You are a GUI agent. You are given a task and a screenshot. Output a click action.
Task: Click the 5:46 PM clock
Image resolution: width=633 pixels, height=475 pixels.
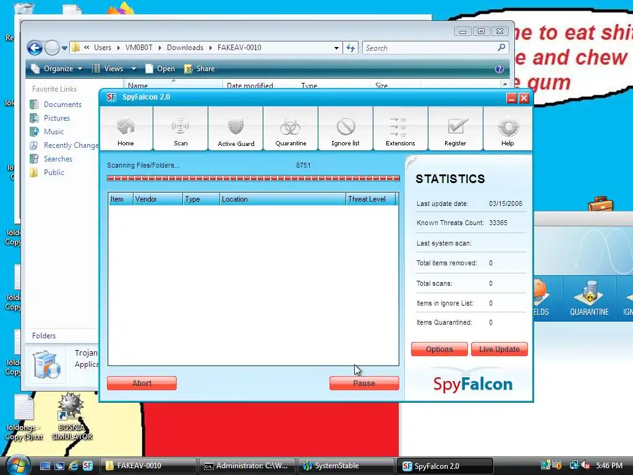[x=609, y=465]
